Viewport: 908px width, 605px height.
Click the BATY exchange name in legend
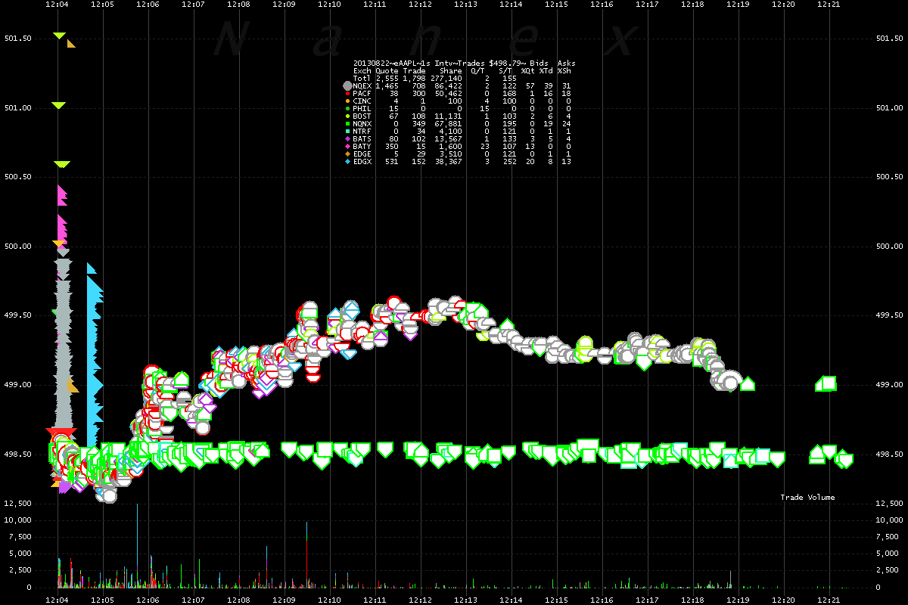coord(362,146)
